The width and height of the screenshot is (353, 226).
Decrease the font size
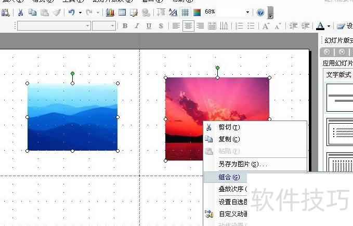point(278,26)
